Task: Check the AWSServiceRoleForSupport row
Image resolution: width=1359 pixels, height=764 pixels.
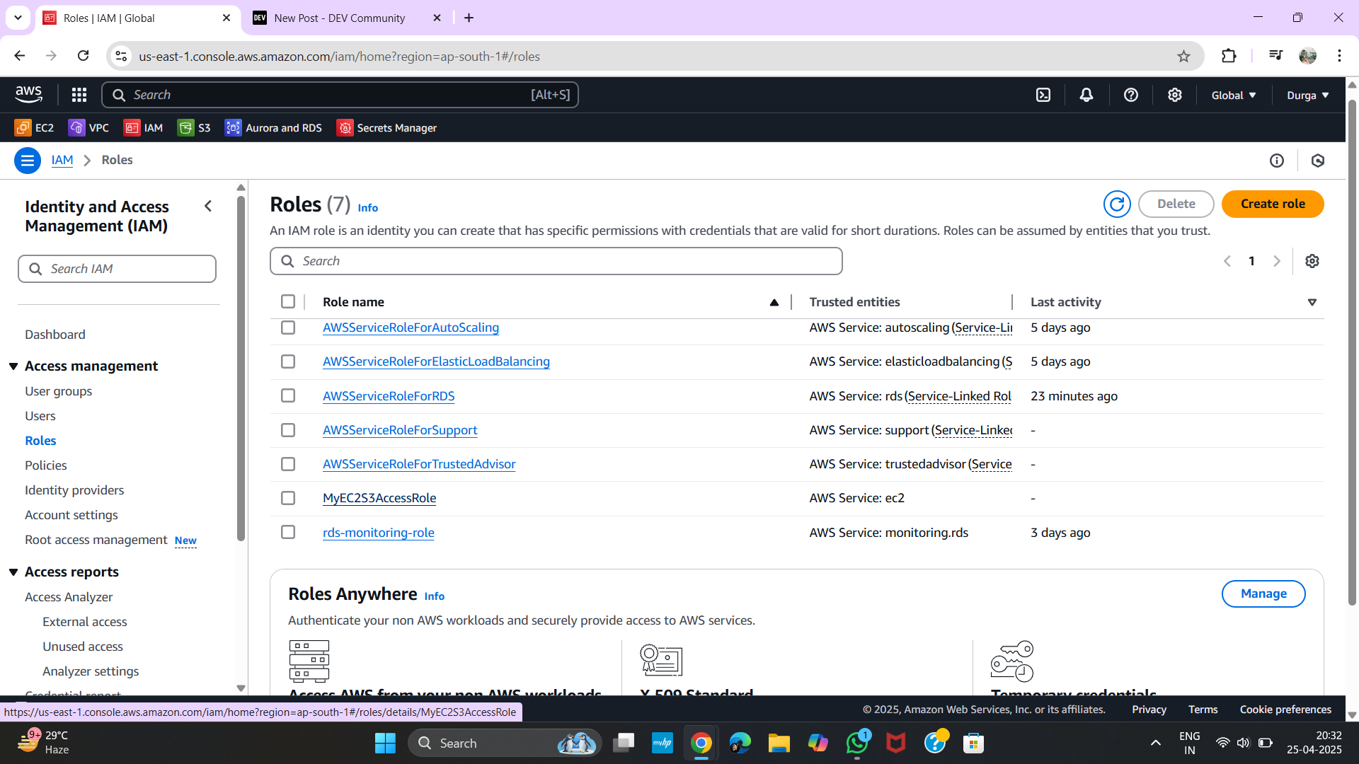Action: click(x=288, y=430)
